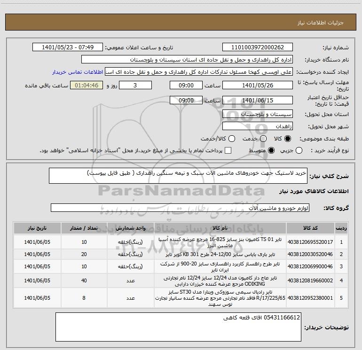Click the unit عدد in row 4
362x350 pixels.
130,280
